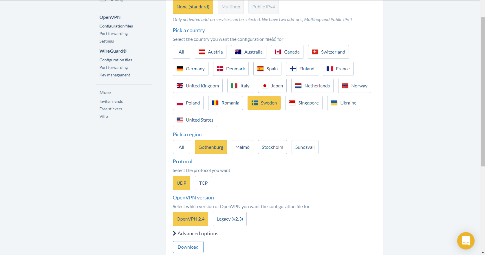
Task: Open WireGuard Configuration files page
Action: pyautogui.click(x=116, y=60)
